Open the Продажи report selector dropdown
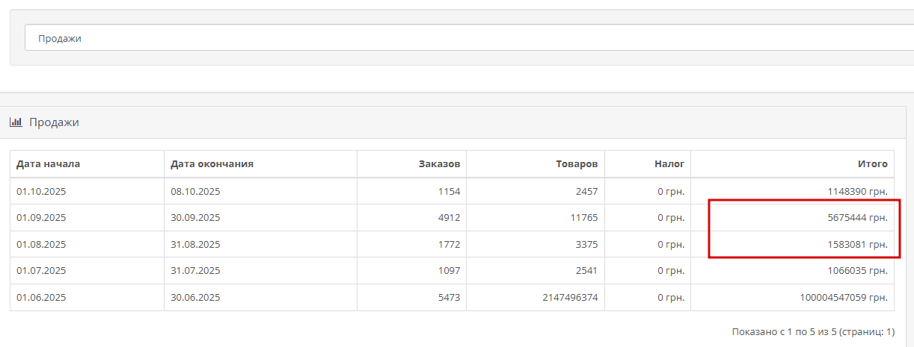The height and width of the screenshot is (347, 914). [464, 38]
